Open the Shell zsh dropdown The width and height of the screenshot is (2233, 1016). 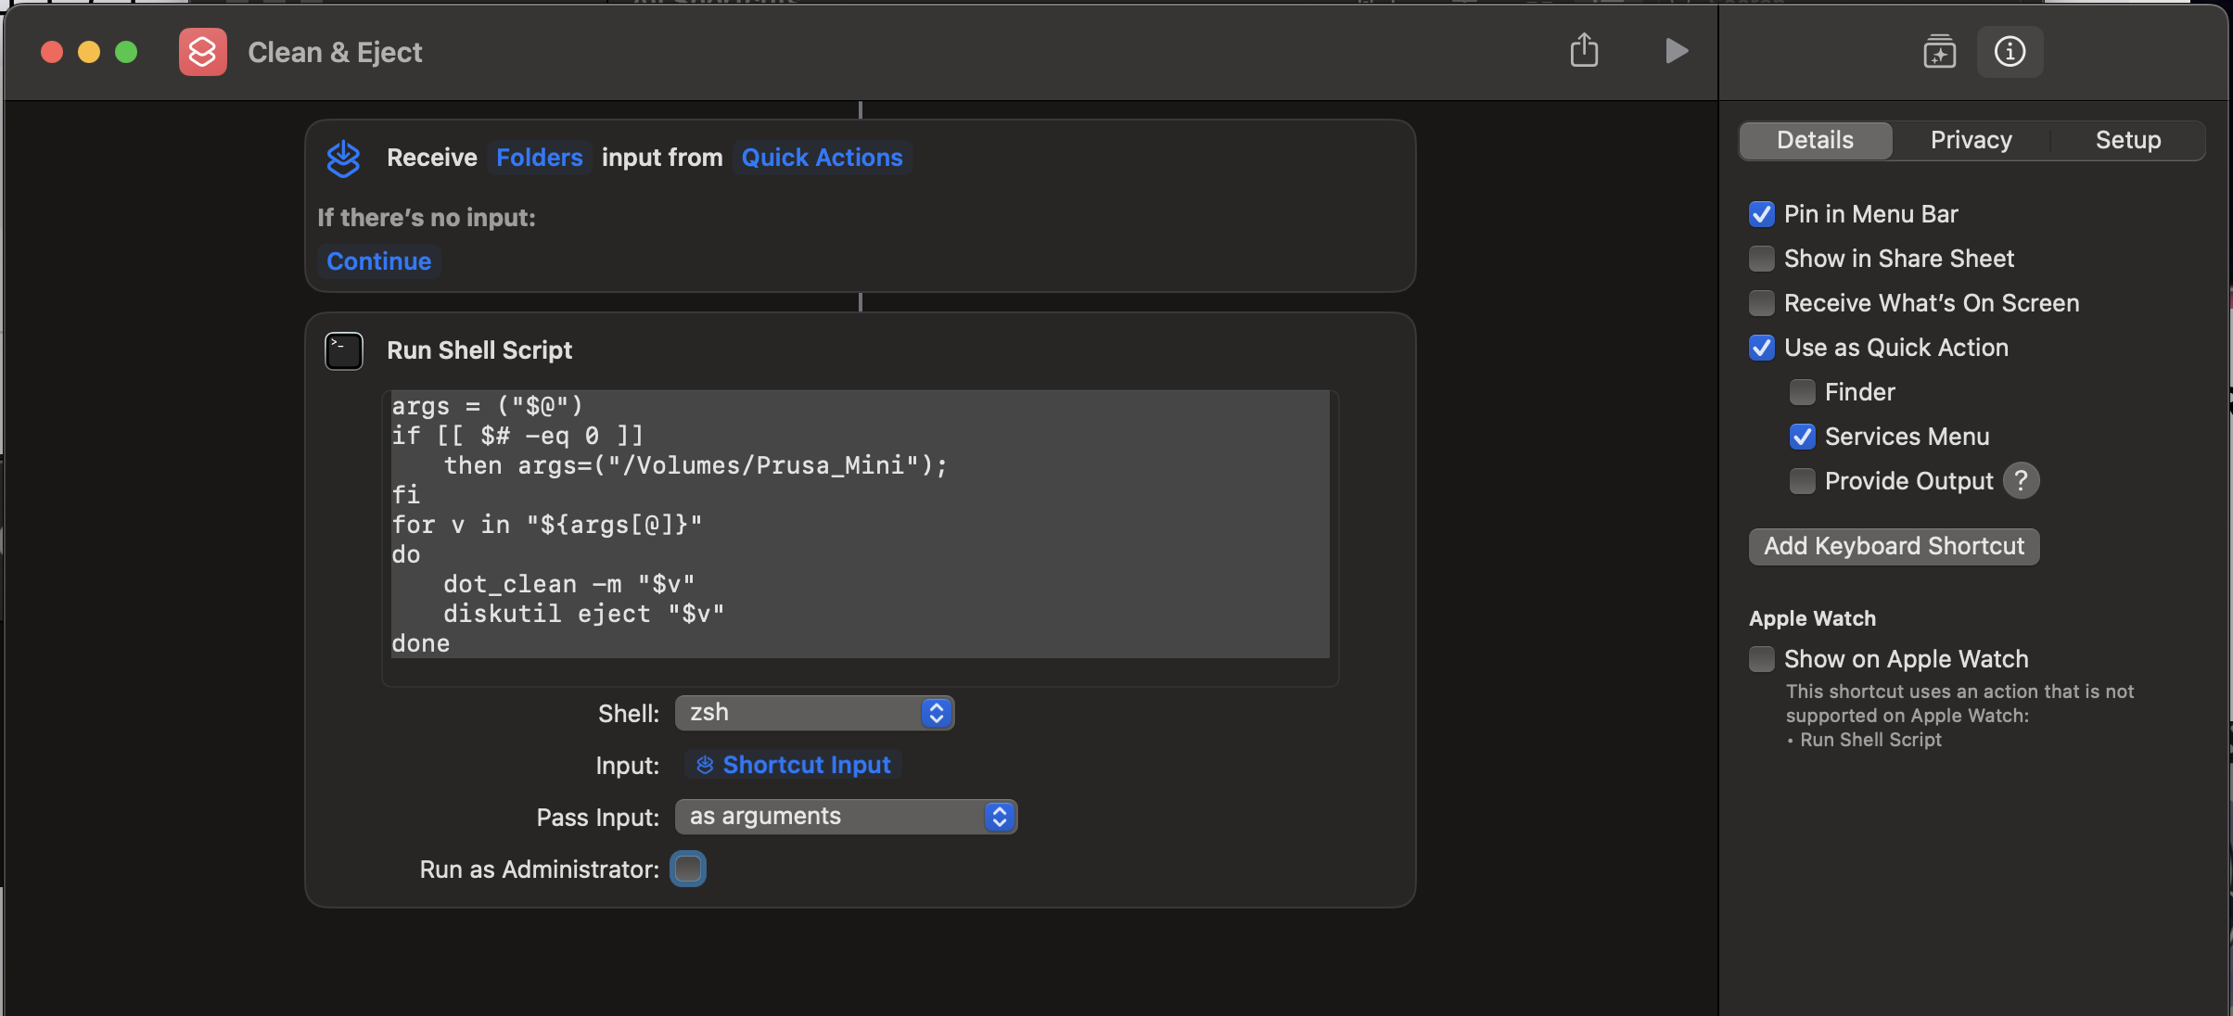pyautogui.click(x=814, y=713)
